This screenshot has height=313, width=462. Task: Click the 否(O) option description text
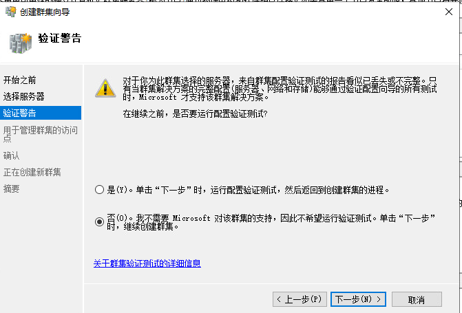(x=271, y=222)
